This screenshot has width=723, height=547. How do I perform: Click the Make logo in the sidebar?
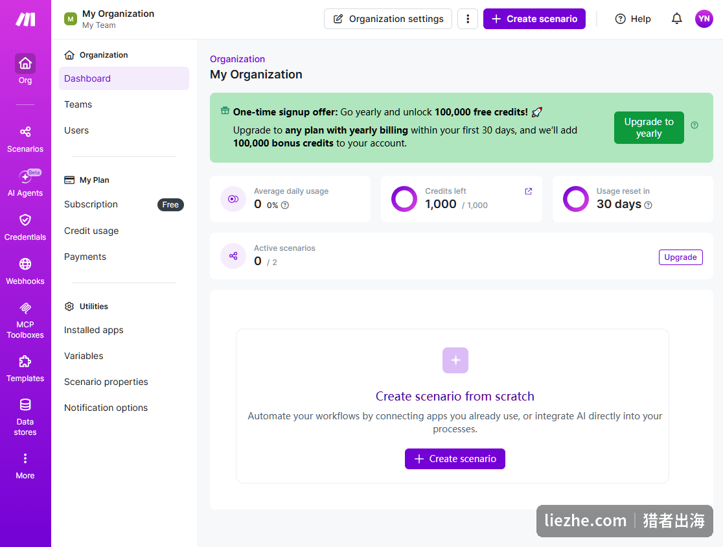[25, 19]
